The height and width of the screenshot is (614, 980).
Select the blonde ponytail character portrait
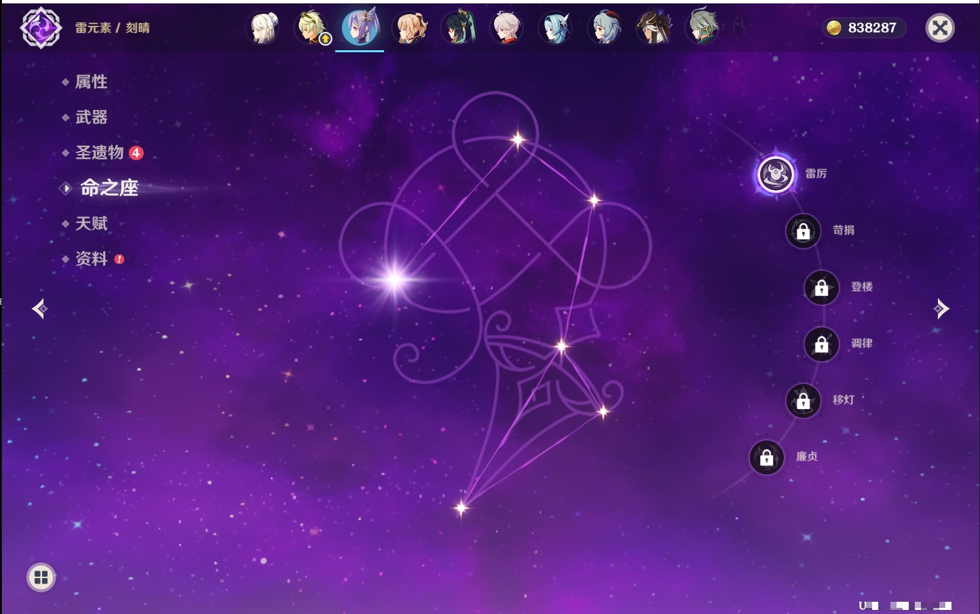tap(409, 28)
